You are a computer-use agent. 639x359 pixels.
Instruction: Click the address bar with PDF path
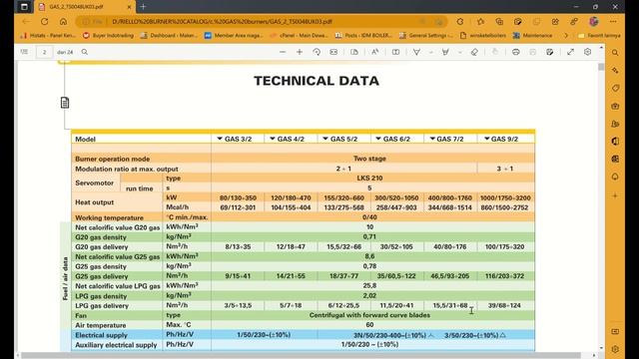[x=261, y=22]
